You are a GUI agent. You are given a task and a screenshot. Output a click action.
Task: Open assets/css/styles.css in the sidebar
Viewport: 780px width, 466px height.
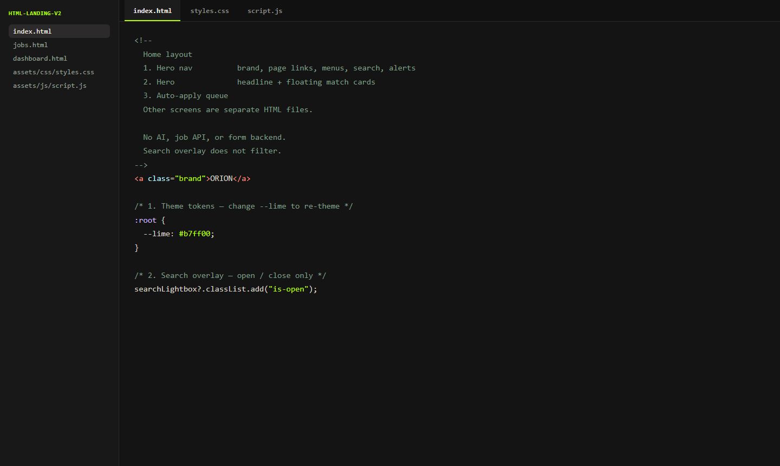(59, 72)
